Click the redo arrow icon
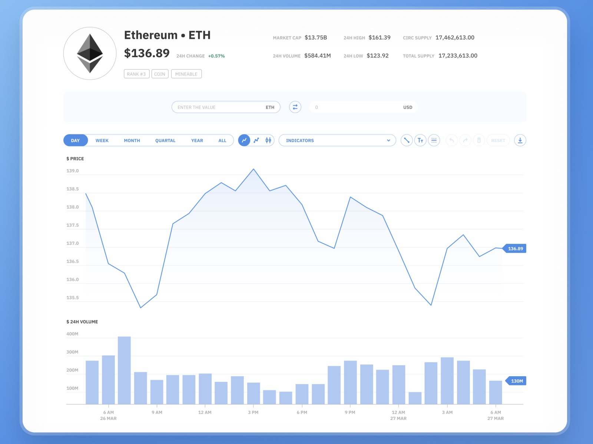Viewport: 593px width, 444px height. (465, 140)
